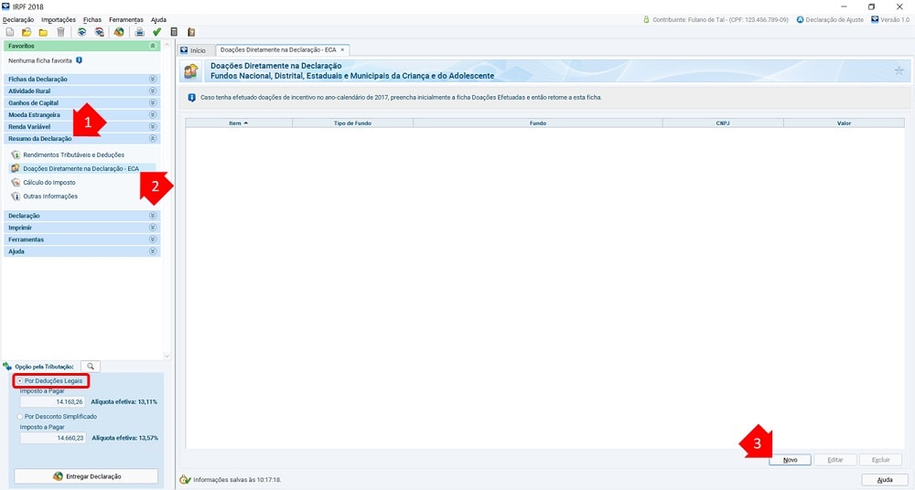Select Por Desconto Simplificado radio option
The height and width of the screenshot is (490, 915).
pyautogui.click(x=20, y=416)
